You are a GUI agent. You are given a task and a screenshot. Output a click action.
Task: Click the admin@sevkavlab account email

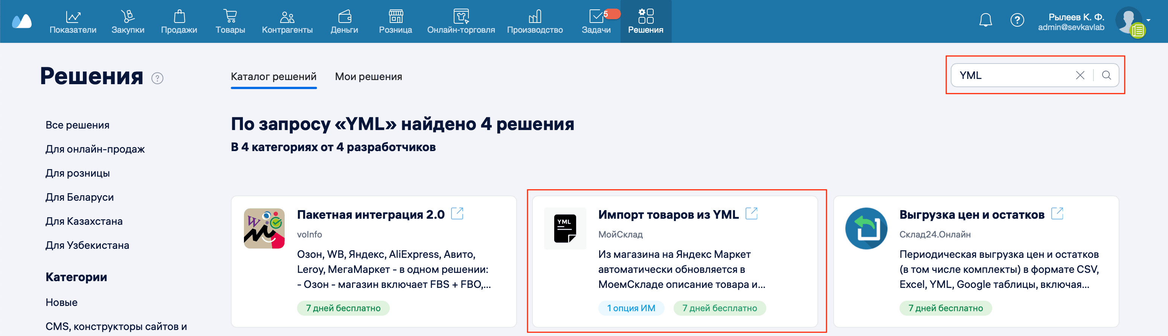[1071, 27]
